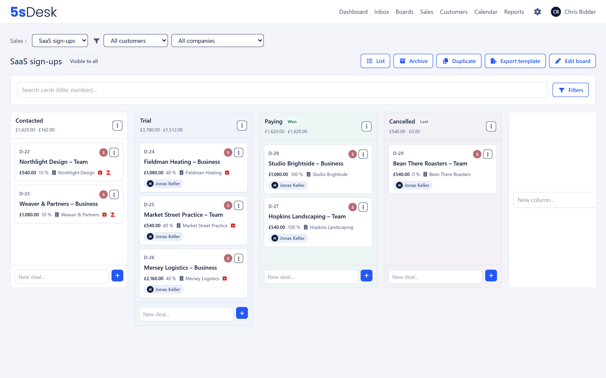Click the Export template button
The image size is (606, 378).
point(515,61)
